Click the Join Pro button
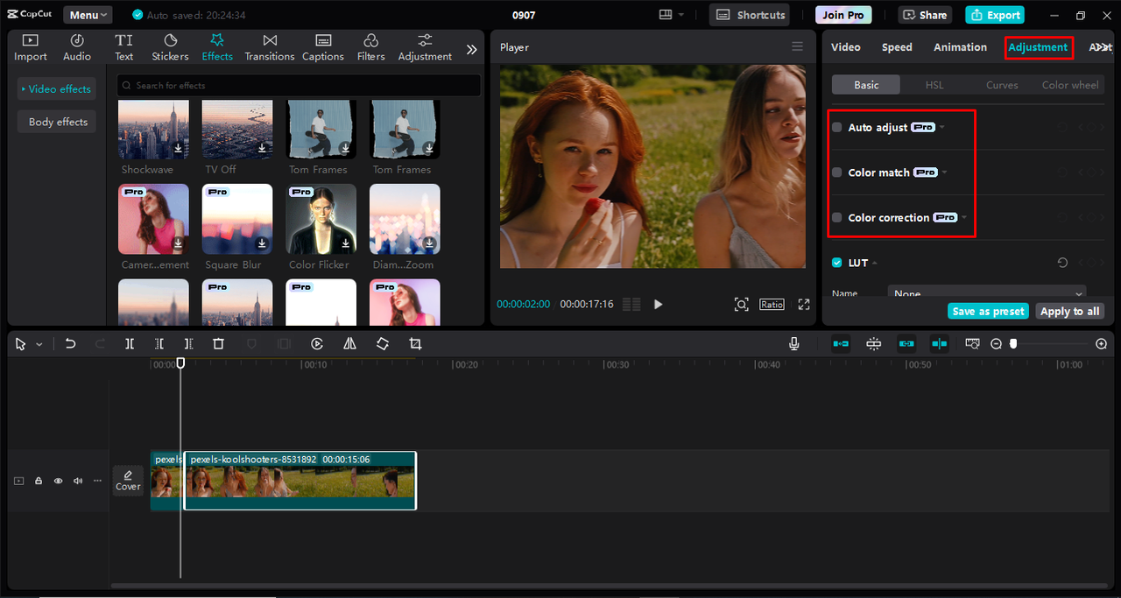The image size is (1121, 598). click(843, 15)
